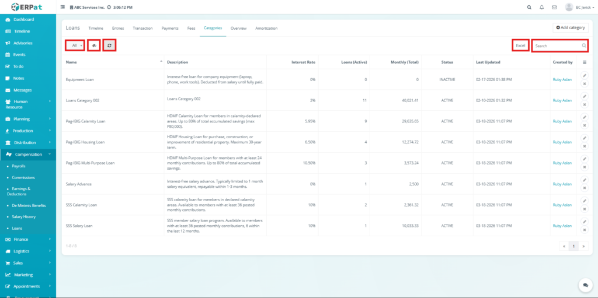
Task: Export the table using Excel button
Action: pos(520,45)
